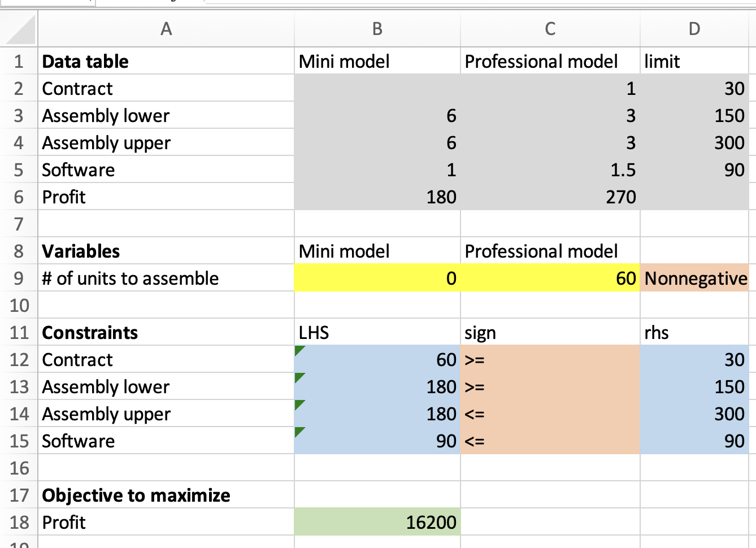The height and width of the screenshot is (548, 756).
Task: Click the yellow Mini model units cell
Action: (x=377, y=279)
